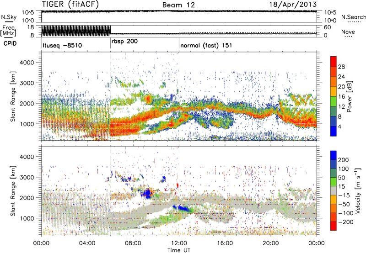
Task: Click the '04:00' time tick label
Action: (87, 243)
